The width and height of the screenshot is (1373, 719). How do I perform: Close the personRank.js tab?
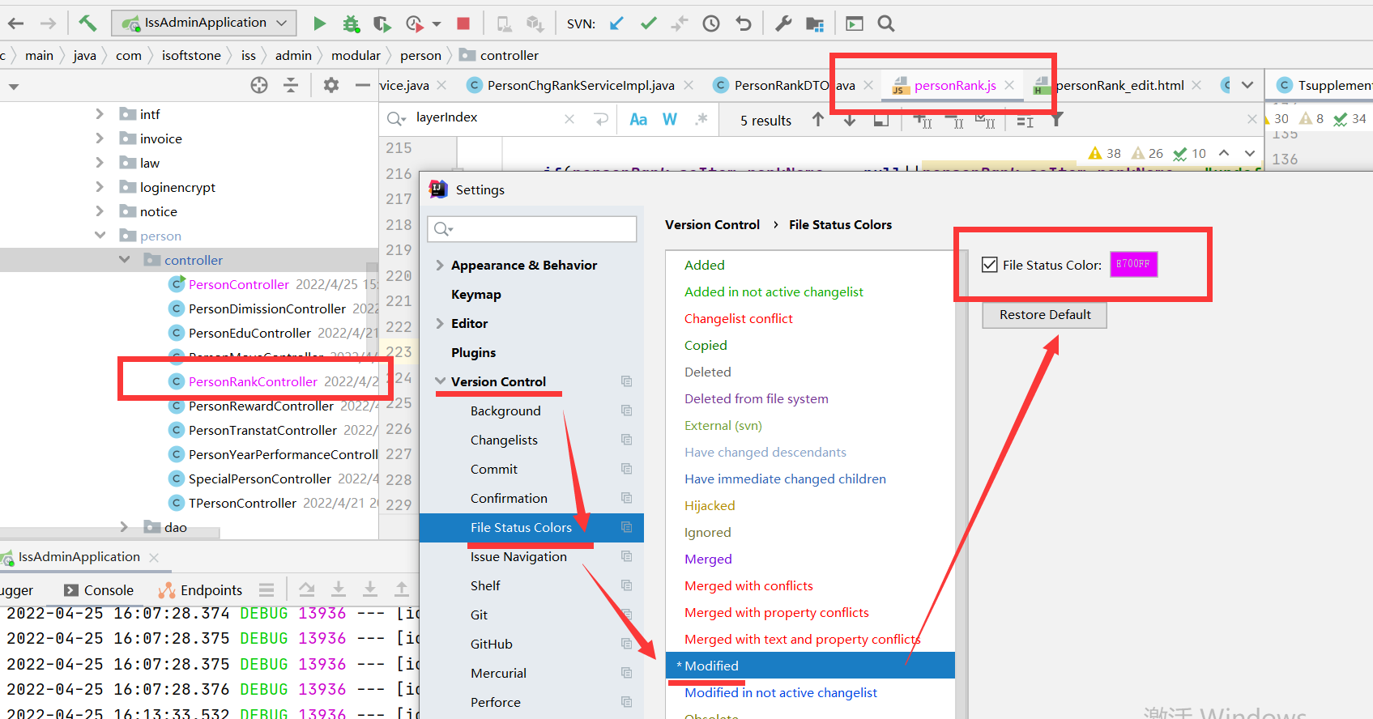click(1009, 85)
